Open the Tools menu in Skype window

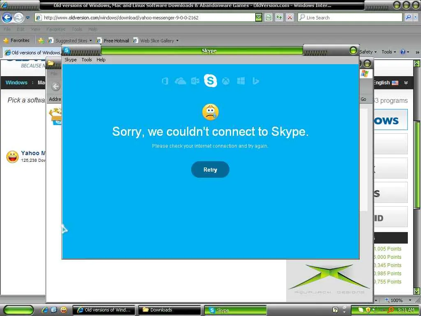[87, 60]
